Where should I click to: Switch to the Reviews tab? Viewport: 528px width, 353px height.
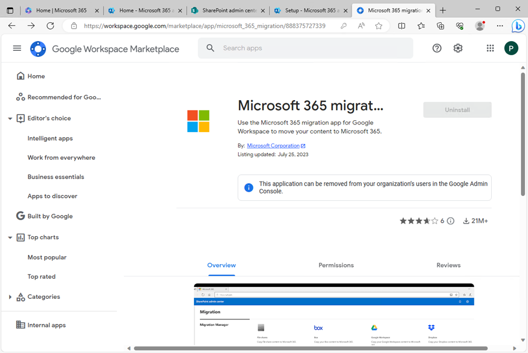click(448, 265)
